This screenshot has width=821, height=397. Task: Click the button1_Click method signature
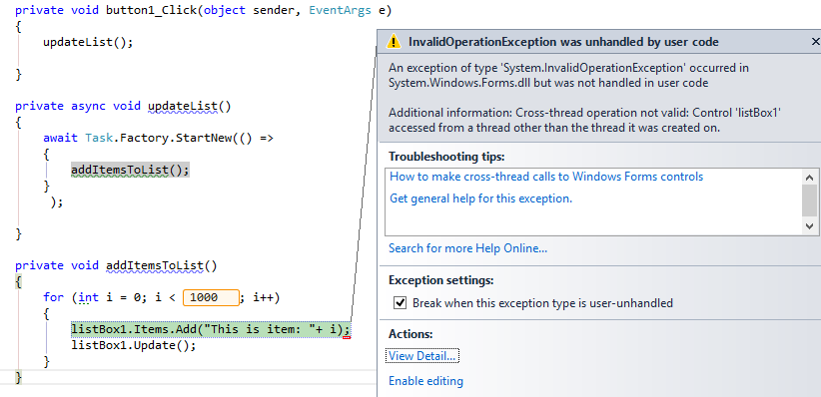point(203,10)
